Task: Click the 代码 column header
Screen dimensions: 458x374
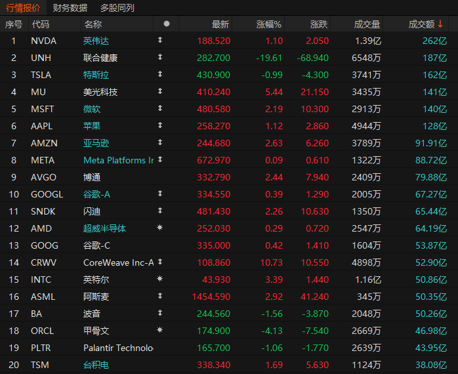Action: point(40,24)
